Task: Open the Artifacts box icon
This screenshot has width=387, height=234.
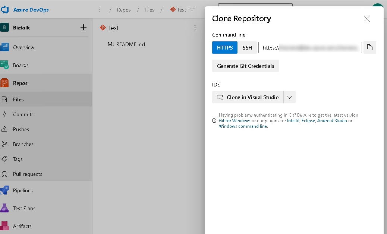Action: 4,226
